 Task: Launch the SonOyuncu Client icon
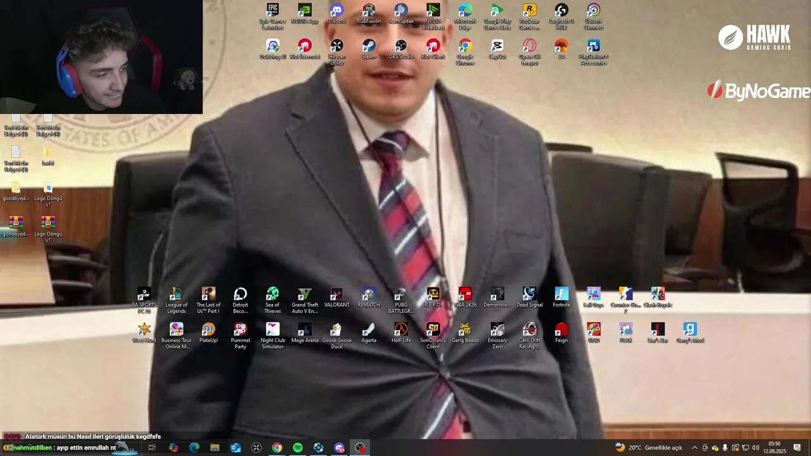pyautogui.click(x=433, y=336)
